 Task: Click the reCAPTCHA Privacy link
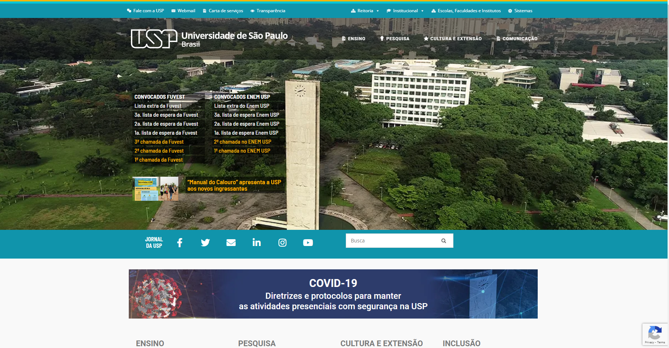649,342
